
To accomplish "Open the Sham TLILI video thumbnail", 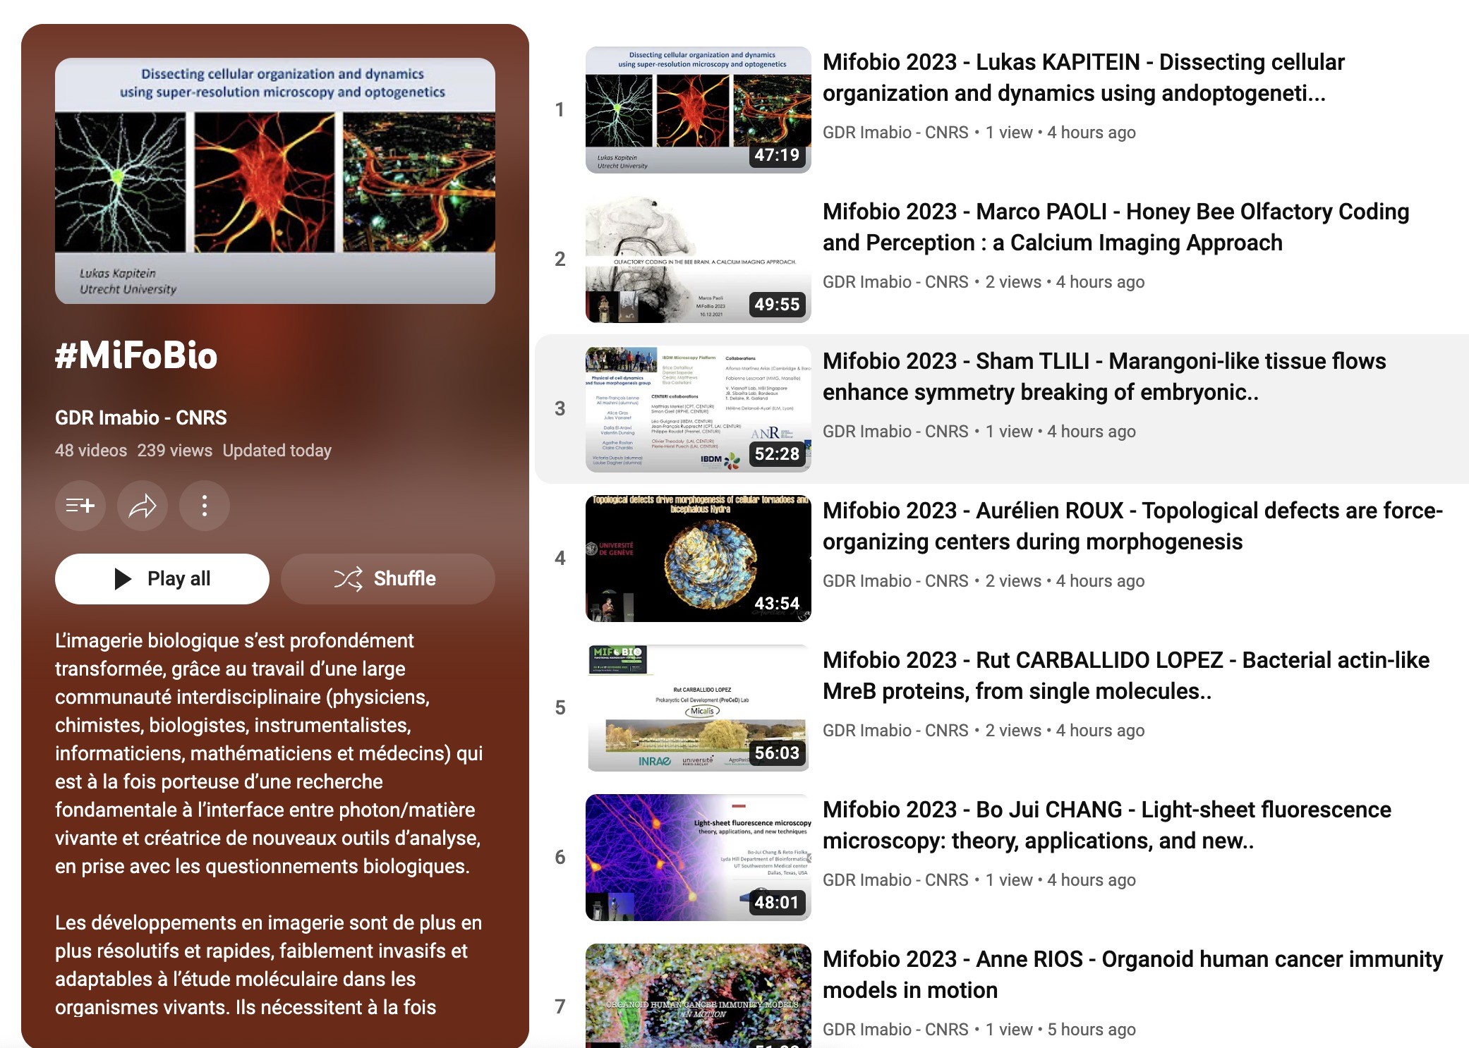I will (x=699, y=409).
